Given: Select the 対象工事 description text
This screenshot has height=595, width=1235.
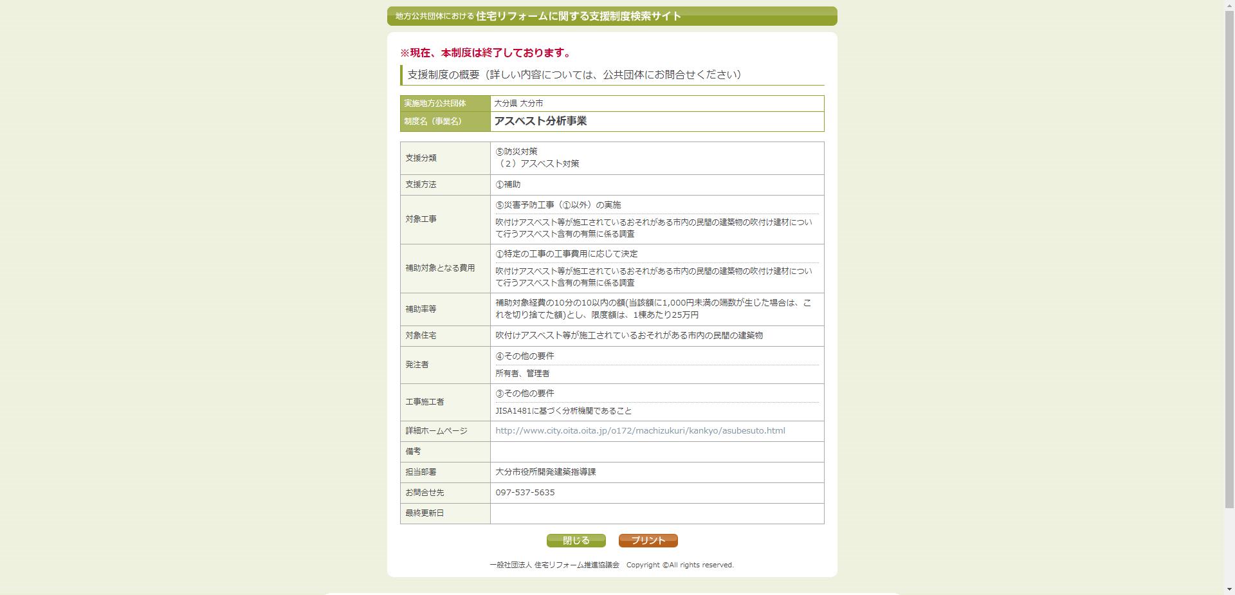Looking at the screenshot, I should pyautogui.click(x=653, y=227).
